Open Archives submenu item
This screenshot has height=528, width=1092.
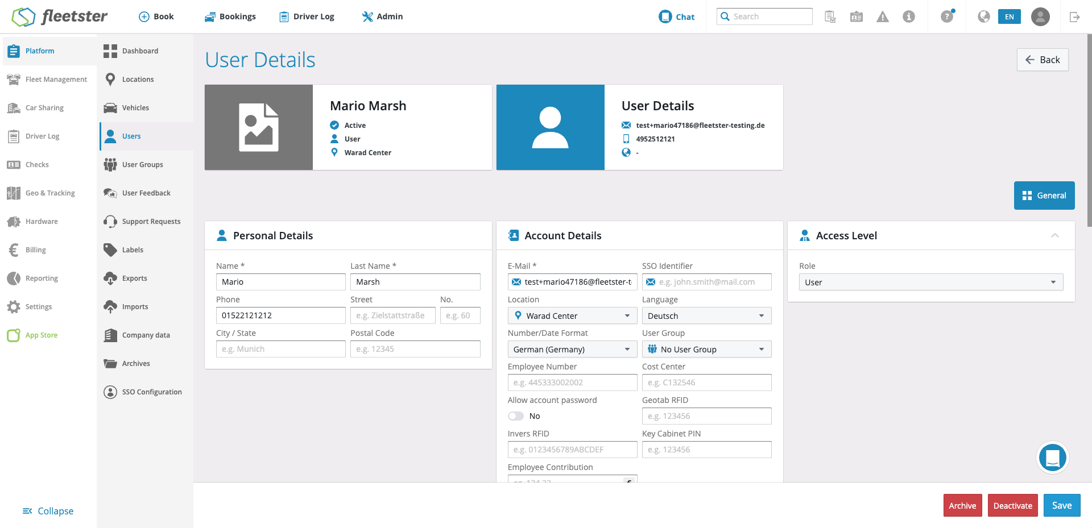pos(146,364)
